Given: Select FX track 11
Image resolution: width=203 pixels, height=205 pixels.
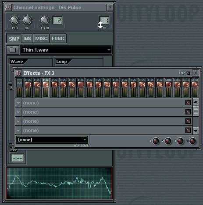Looking at the screenshot, I should pos(116,88).
